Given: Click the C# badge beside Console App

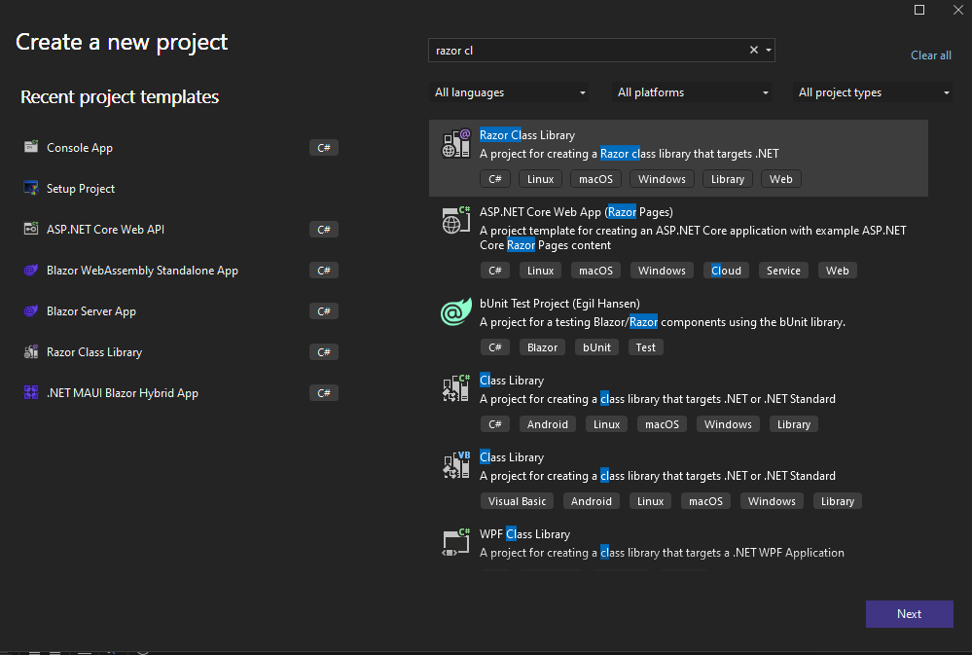Looking at the screenshot, I should (x=324, y=148).
